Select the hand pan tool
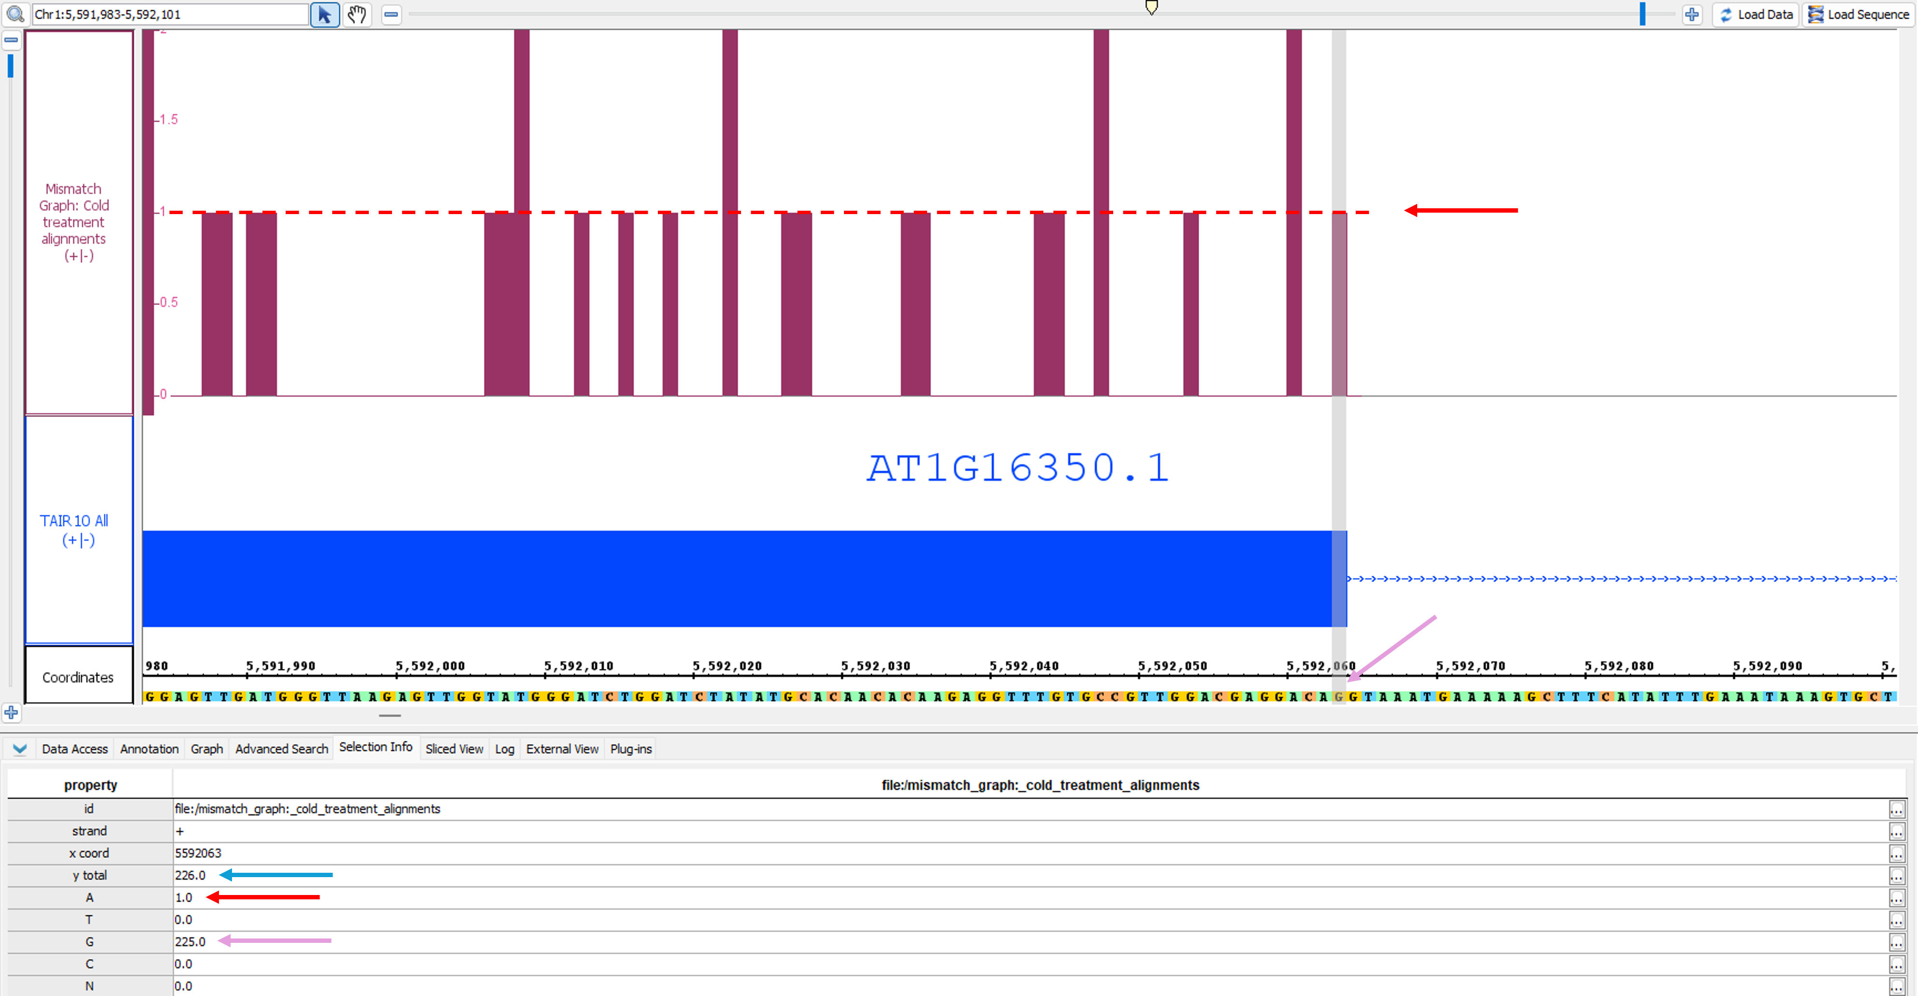 coord(357,14)
